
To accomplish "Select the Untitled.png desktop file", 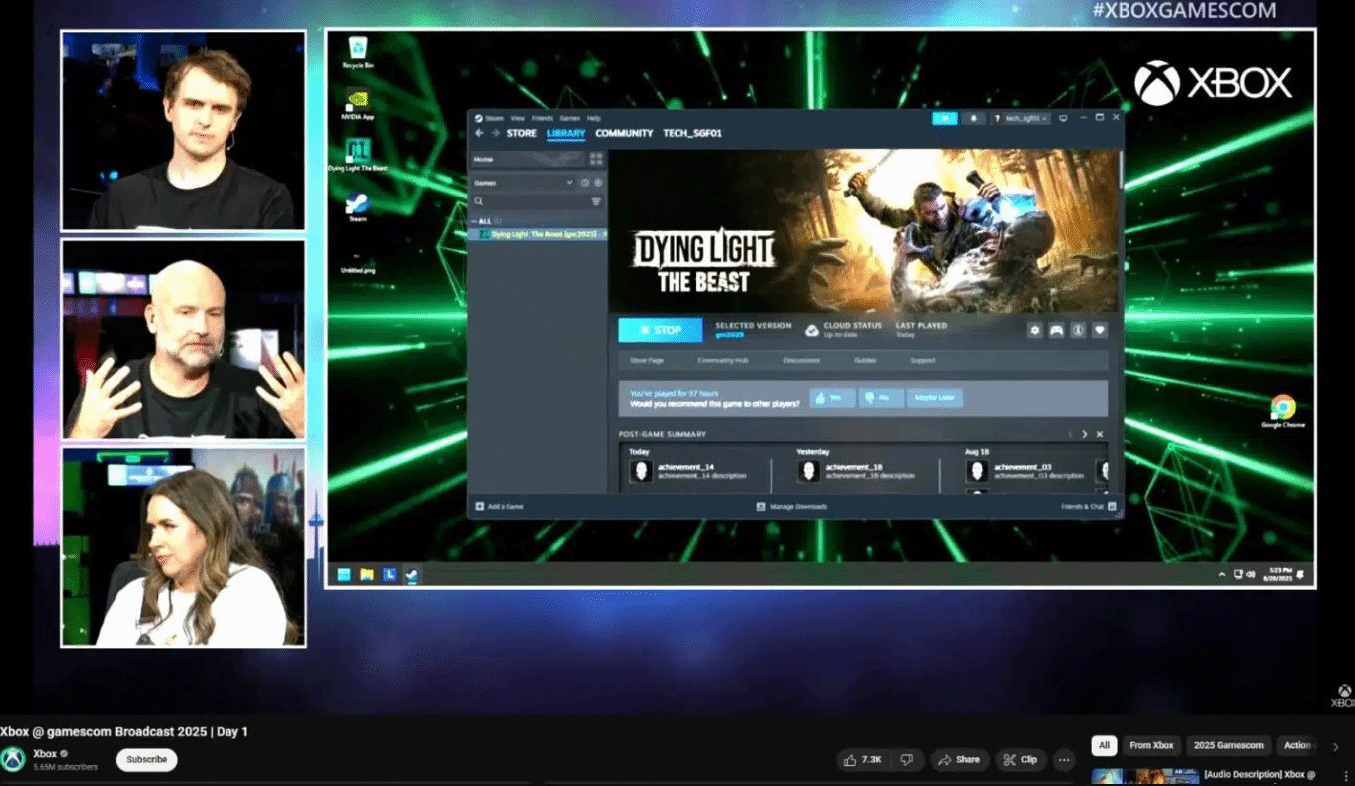I will point(358,262).
